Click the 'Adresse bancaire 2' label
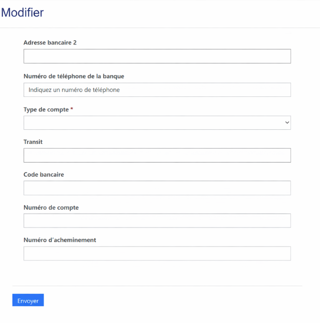Viewport: 320px width, 323px height. pyautogui.click(x=50, y=43)
